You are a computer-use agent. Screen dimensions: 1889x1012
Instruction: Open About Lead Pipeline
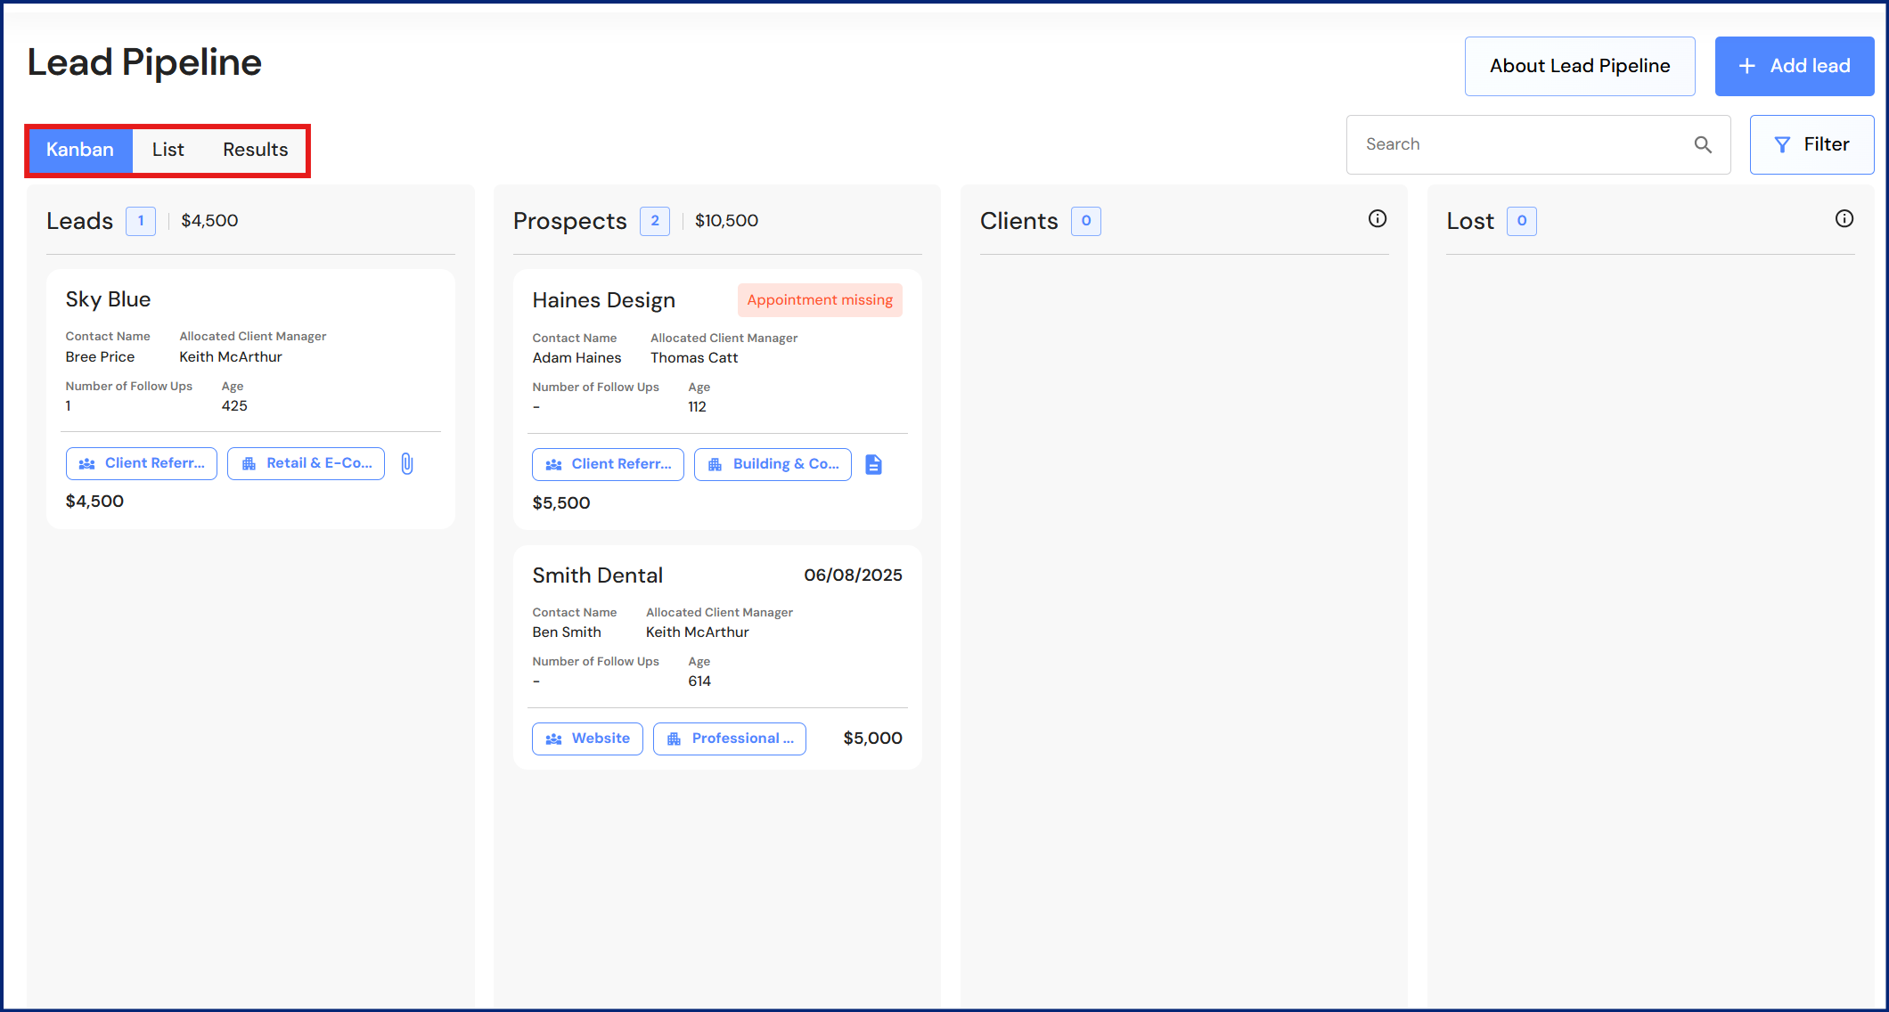(1579, 66)
